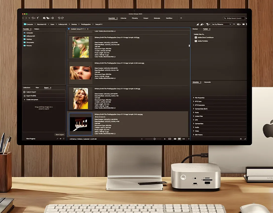Click inside the Bridge Search field
This screenshot has height=213, width=273.
235,18
